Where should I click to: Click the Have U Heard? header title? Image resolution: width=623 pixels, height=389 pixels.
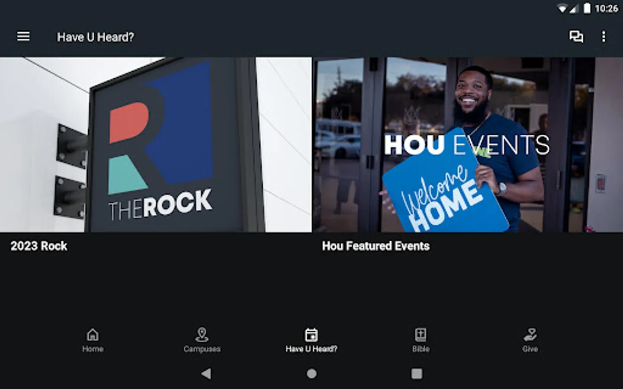96,37
